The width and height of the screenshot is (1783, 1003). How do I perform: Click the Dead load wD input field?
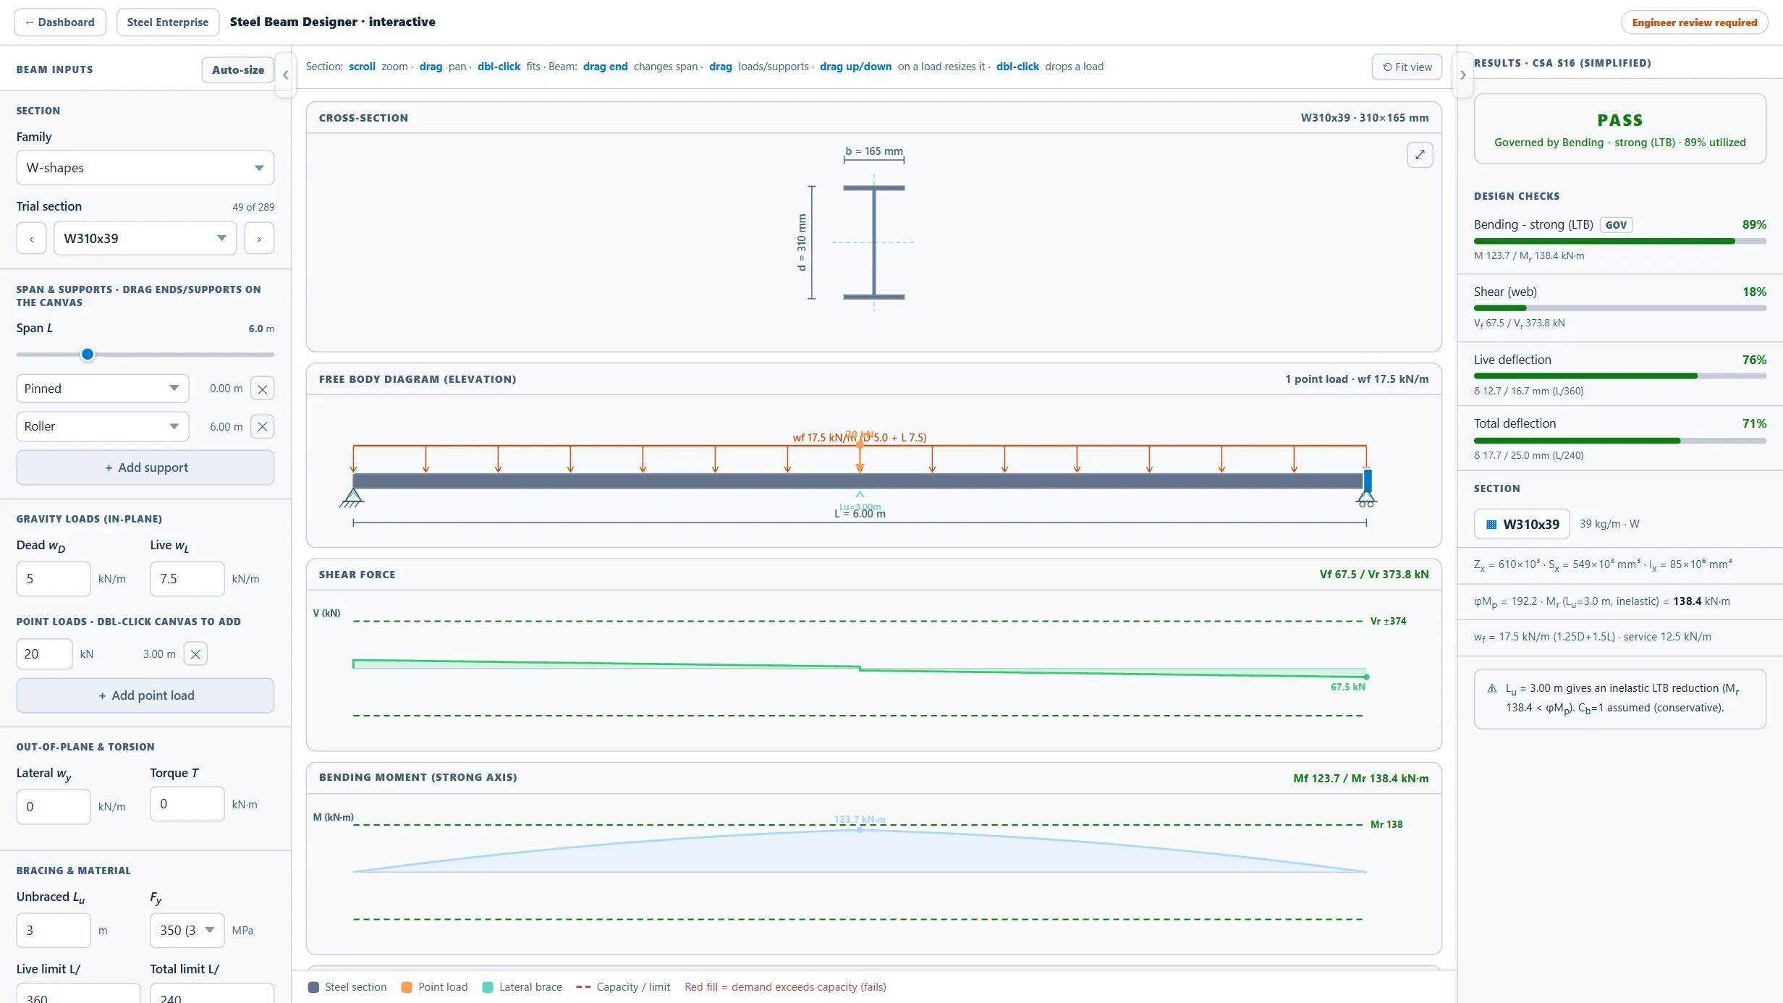pyautogui.click(x=54, y=579)
